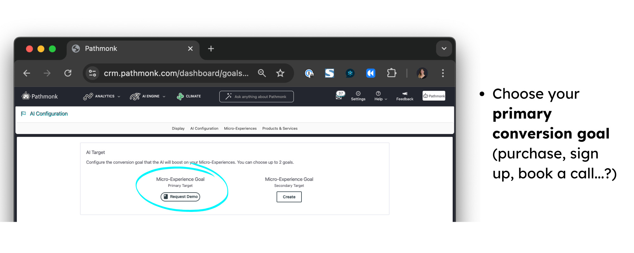Open the Climate section
This screenshot has height=253, width=634.
click(189, 96)
